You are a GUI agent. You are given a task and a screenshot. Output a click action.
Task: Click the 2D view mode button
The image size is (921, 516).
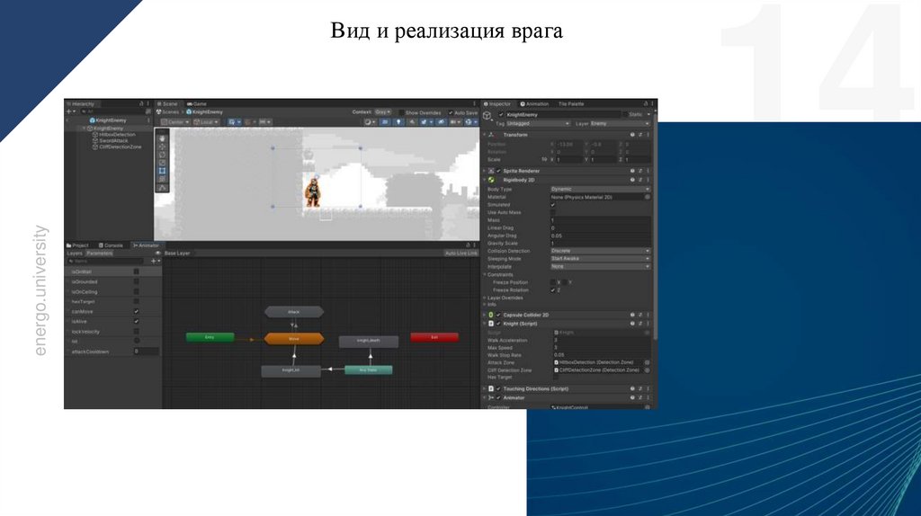pyautogui.click(x=385, y=122)
